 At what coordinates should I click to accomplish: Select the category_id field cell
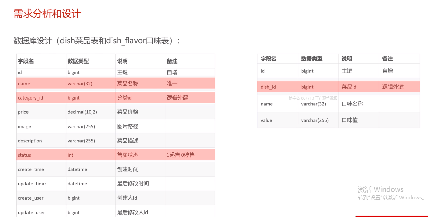[x=31, y=98]
